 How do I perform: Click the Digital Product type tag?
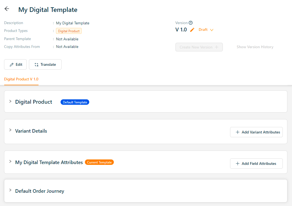click(69, 31)
